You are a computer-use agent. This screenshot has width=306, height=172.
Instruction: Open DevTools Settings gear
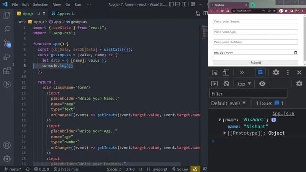pyautogui.click(x=276, y=73)
